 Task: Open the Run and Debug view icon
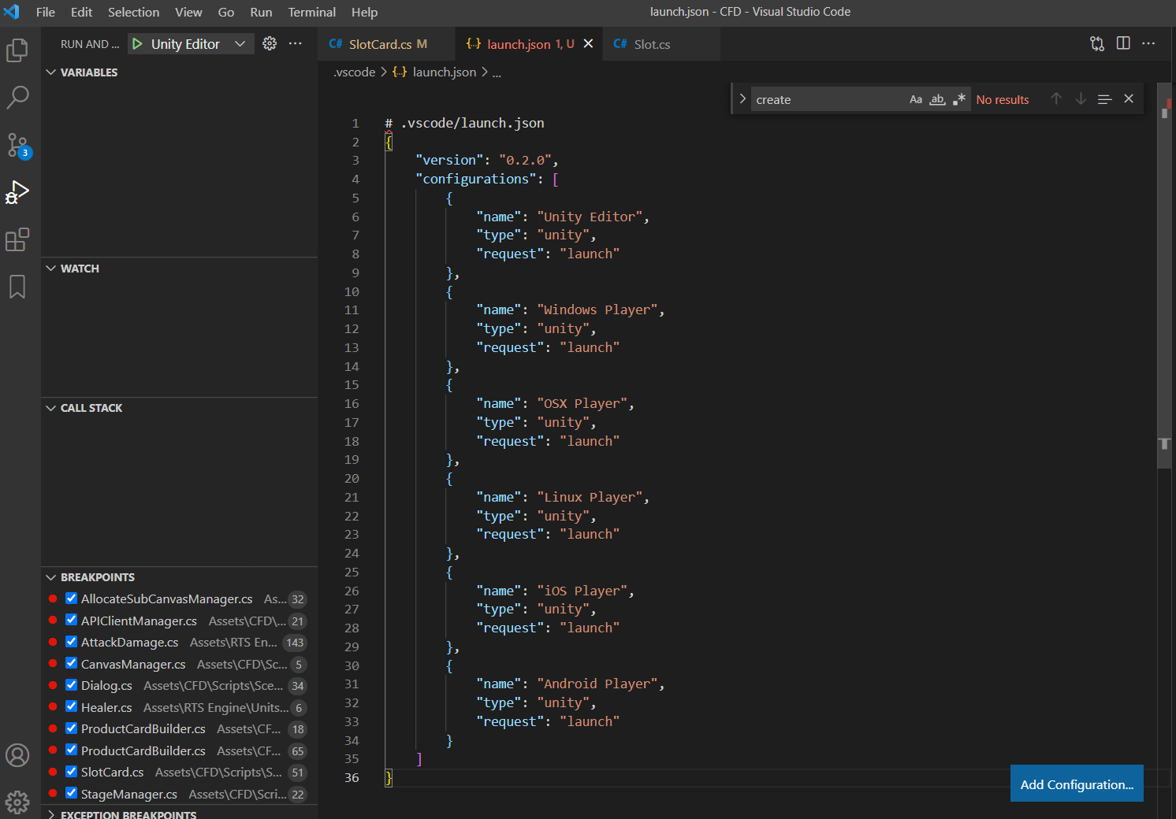click(x=17, y=192)
